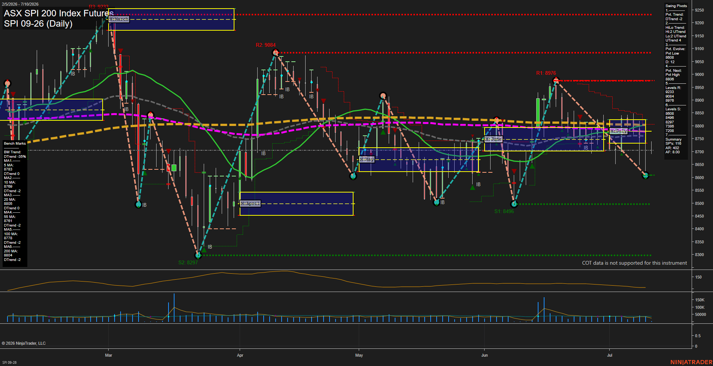Click the 'BM Trend:' entry in Bench Marks

12,152
